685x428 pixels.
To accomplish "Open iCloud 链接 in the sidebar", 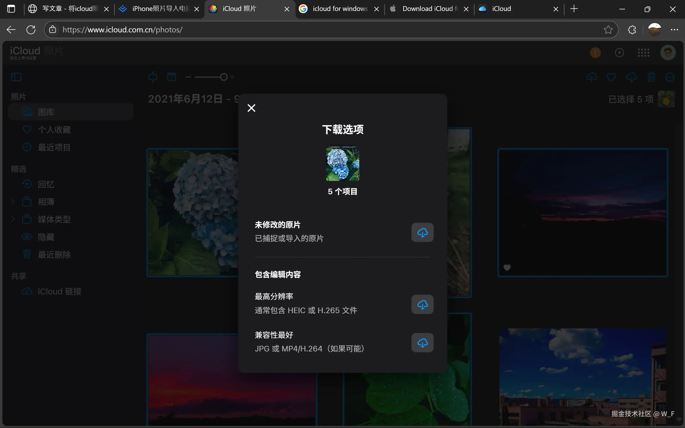I will click(70, 291).
